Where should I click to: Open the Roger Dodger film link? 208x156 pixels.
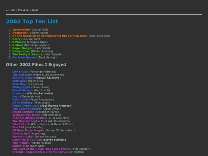(22, 48)
